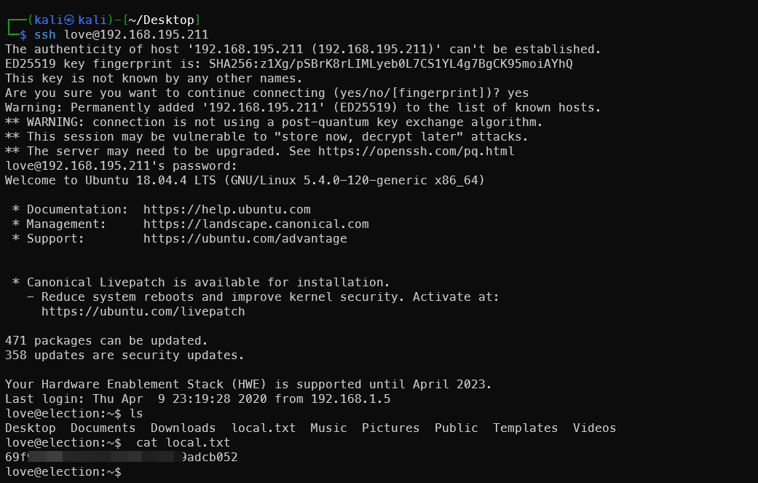Click the final love@election prompt line

point(63,472)
